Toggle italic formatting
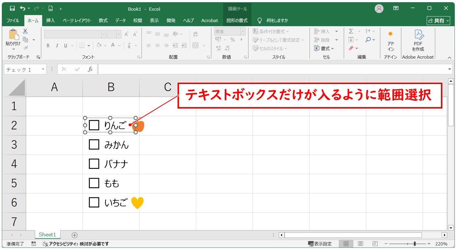 click(x=57, y=46)
